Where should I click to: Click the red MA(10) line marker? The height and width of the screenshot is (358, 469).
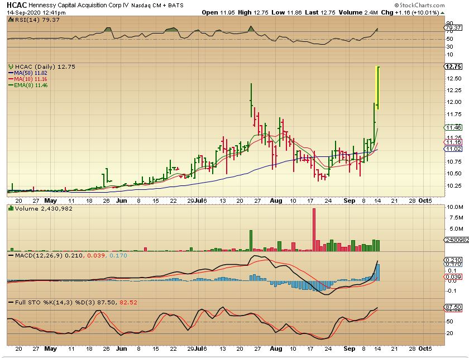(11, 79)
